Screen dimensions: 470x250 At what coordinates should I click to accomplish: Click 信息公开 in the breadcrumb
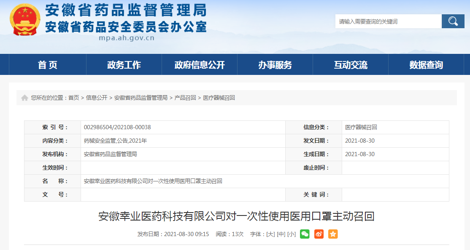point(97,98)
